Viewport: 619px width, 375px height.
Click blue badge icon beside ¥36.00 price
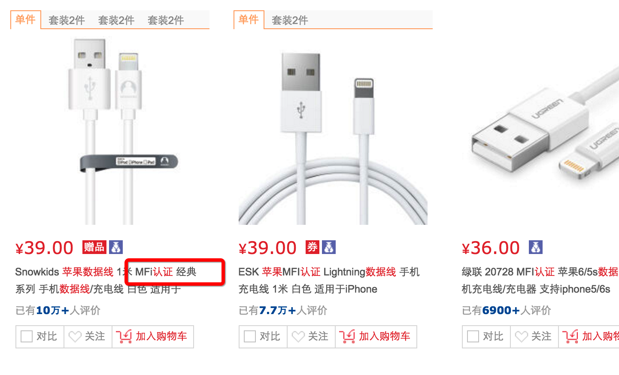point(535,247)
